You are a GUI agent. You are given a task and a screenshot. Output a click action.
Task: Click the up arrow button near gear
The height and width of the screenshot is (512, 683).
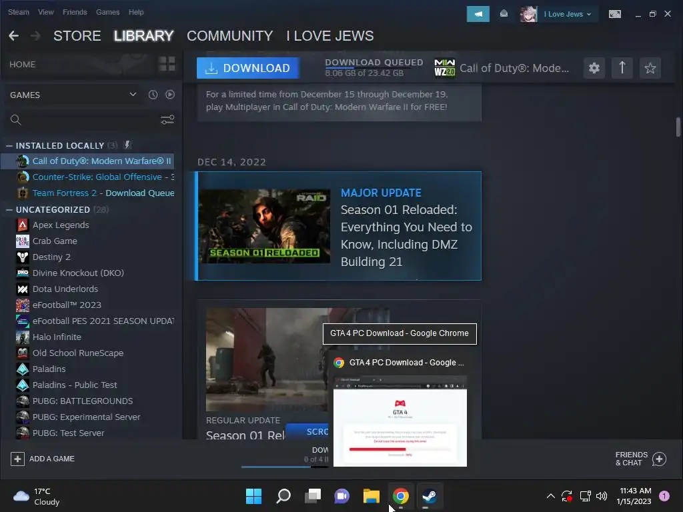point(622,68)
